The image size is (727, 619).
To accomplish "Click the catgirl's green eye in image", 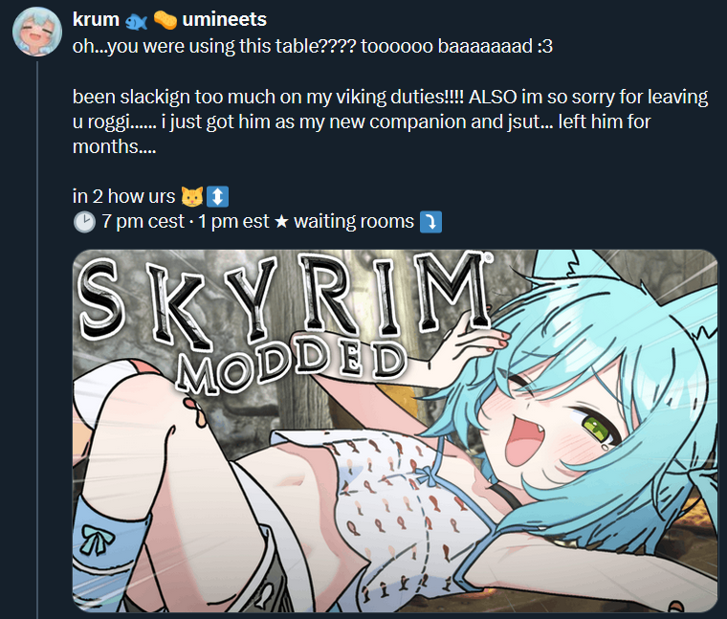I will (595, 430).
